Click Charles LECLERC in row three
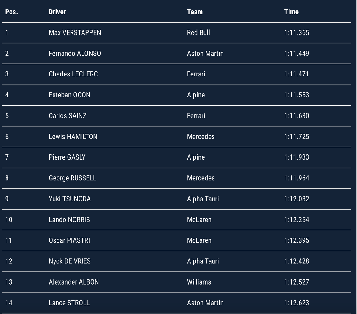Screen dimensions: 357x314 point(73,74)
